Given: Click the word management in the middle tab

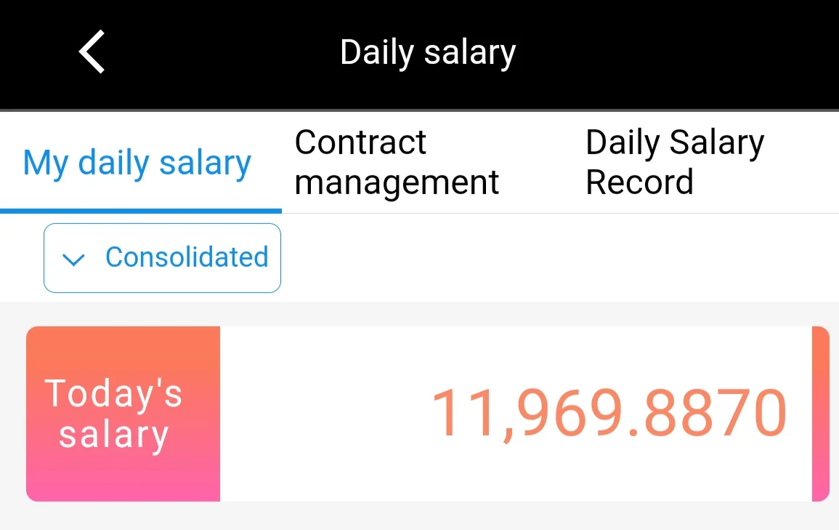Looking at the screenshot, I should click(x=397, y=183).
